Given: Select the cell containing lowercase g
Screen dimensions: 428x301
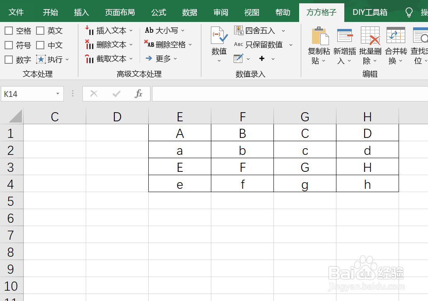Looking at the screenshot, I should pyautogui.click(x=305, y=184).
